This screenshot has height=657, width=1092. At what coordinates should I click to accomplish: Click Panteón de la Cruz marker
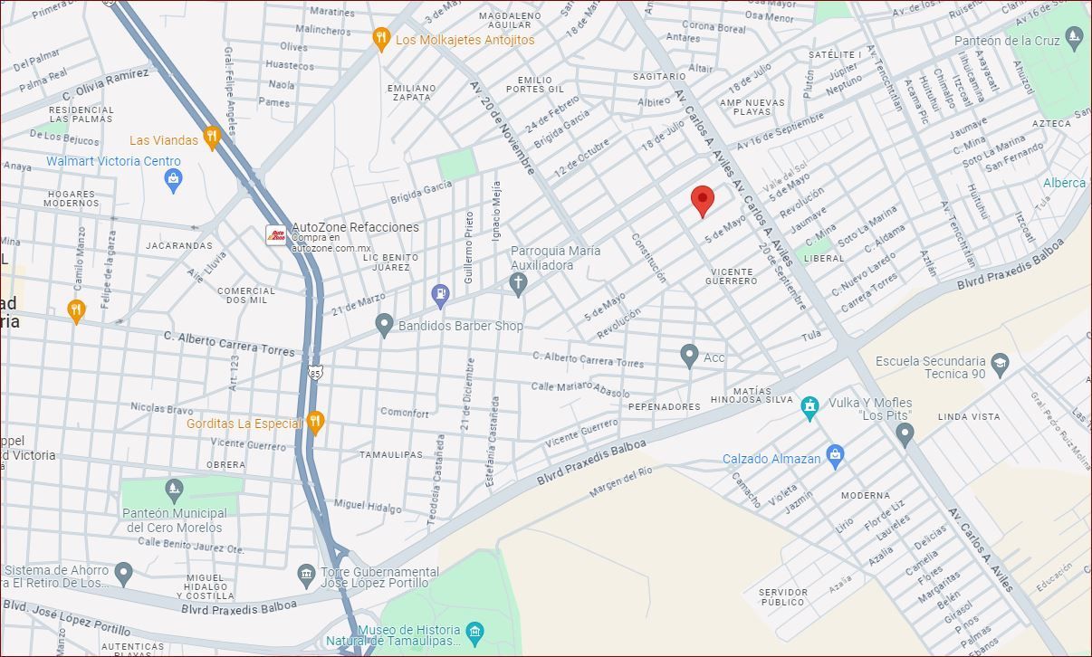(x=1074, y=39)
